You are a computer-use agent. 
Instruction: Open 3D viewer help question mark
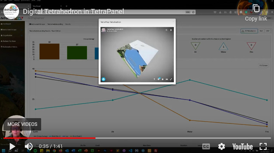154,79
